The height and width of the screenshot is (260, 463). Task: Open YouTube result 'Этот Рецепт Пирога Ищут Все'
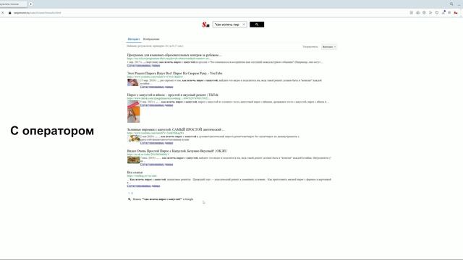[174, 73]
